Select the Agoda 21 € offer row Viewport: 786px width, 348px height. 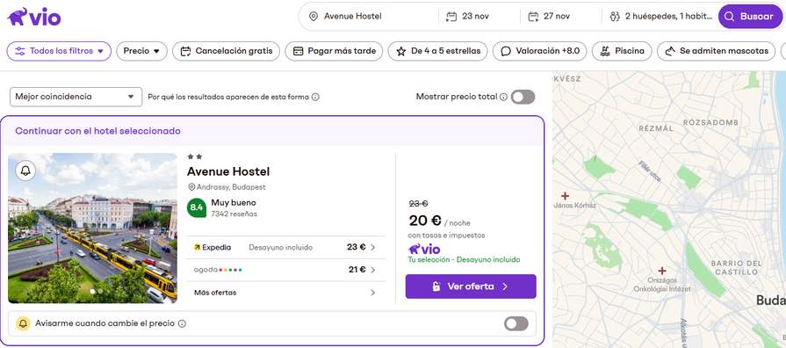click(285, 270)
